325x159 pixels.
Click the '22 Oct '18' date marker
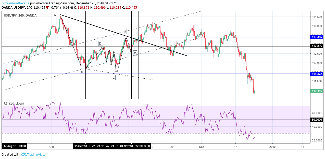coord(98,146)
